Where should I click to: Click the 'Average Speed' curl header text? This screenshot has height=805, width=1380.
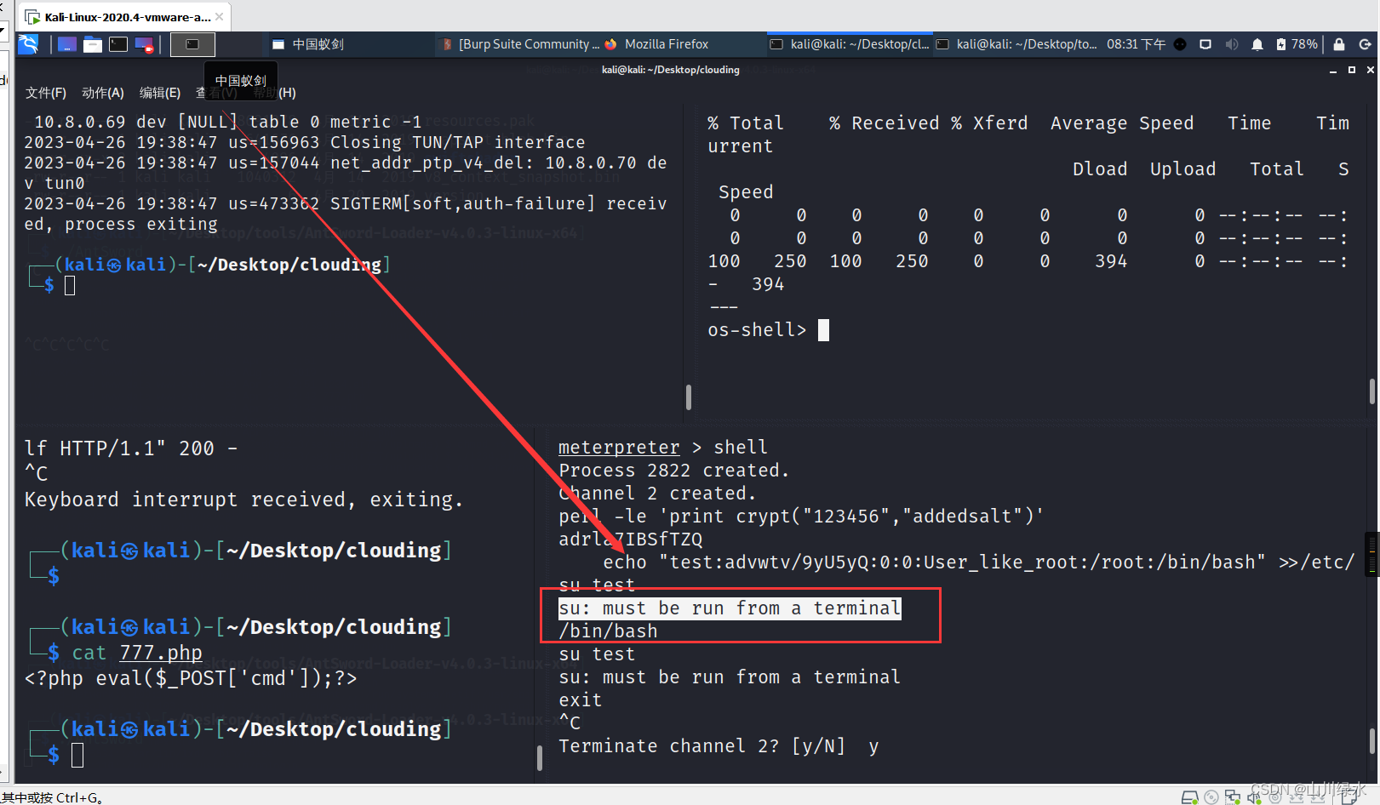(x=1122, y=123)
